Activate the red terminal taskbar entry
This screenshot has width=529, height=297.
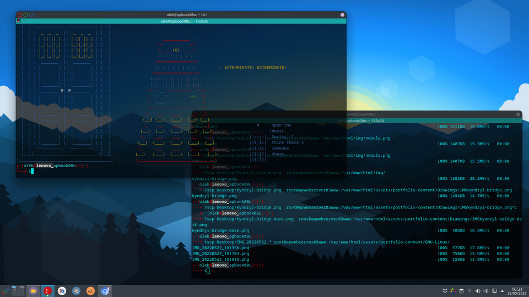47,291
